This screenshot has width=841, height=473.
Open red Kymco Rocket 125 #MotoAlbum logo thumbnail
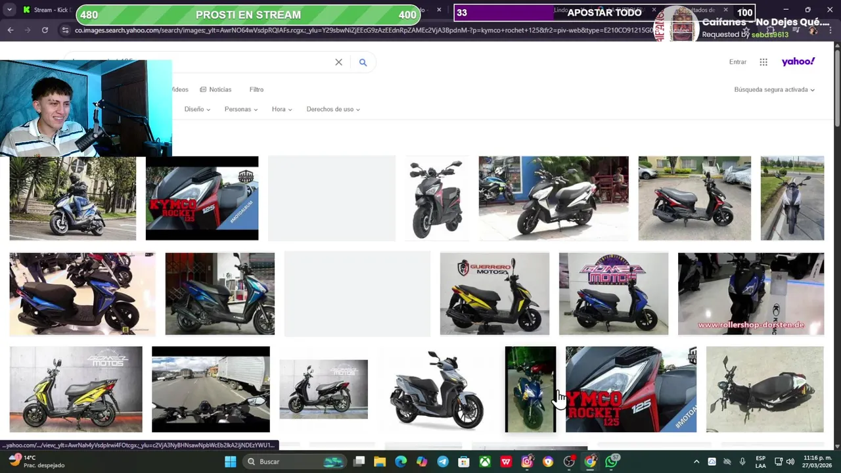click(x=202, y=198)
